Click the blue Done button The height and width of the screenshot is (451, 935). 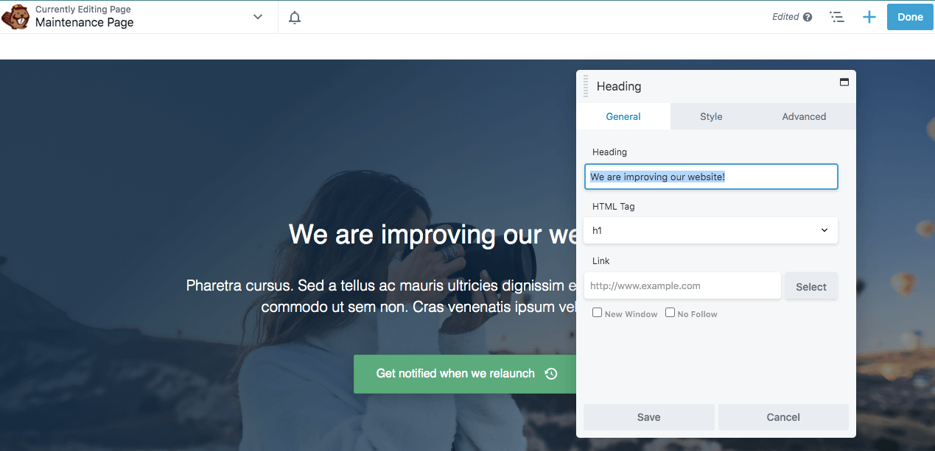[910, 17]
